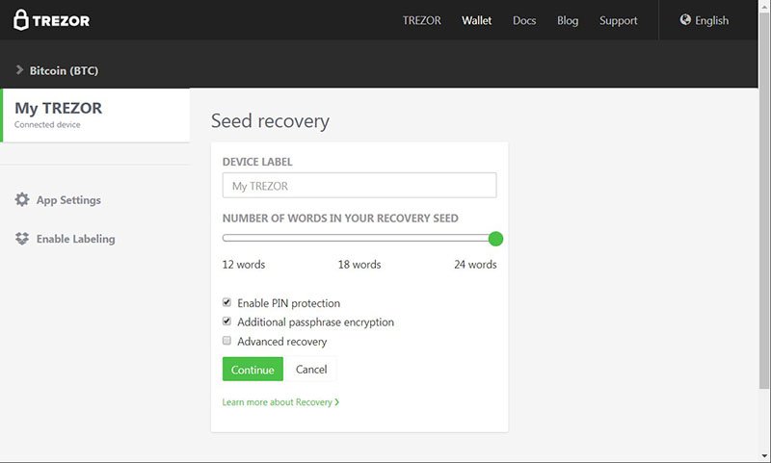Open Learn more about Recovery link
This screenshot has height=463, width=771.
[280, 402]
